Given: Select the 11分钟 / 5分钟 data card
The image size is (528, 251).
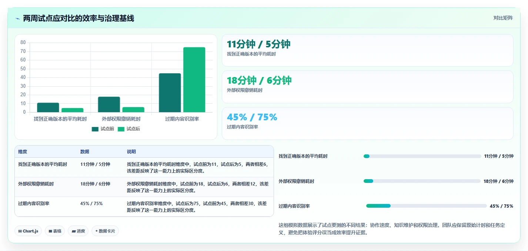Looking at the screenshot, I should 367,50.
